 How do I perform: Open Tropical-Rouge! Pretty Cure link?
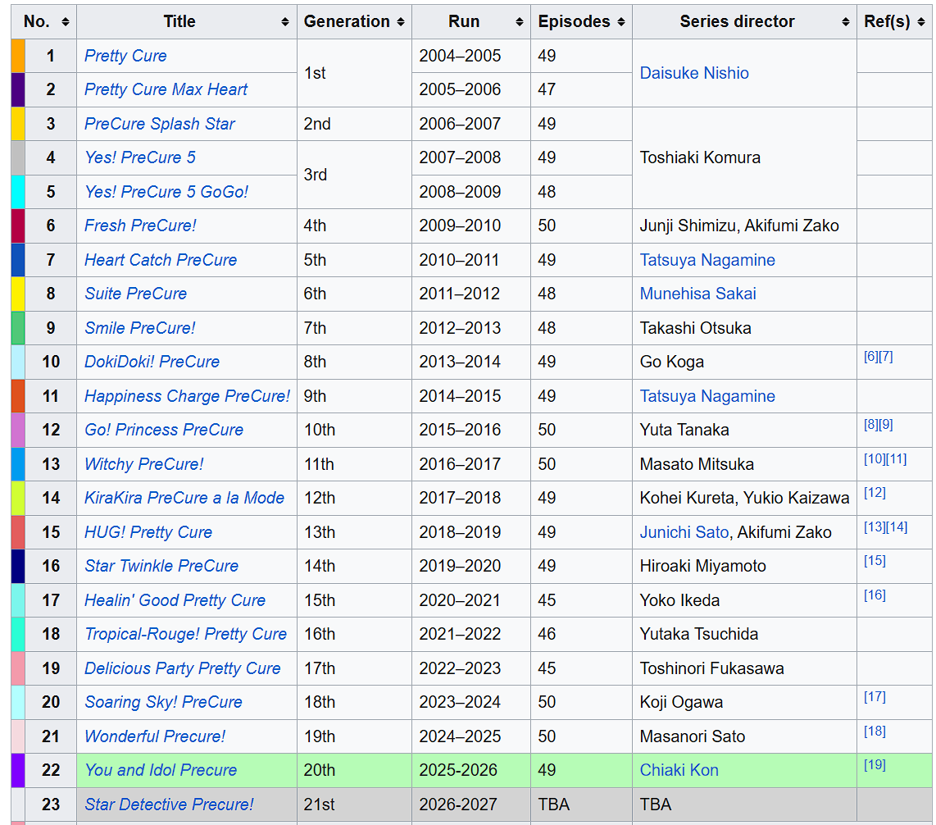[186, 635]
